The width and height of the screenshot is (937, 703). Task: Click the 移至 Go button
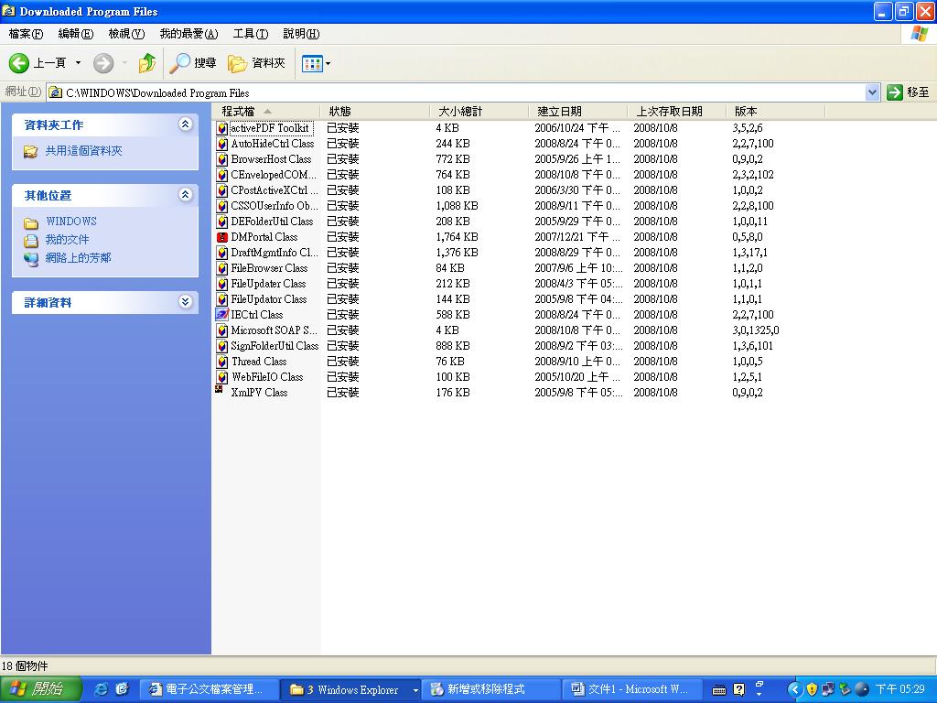(908, 92)
